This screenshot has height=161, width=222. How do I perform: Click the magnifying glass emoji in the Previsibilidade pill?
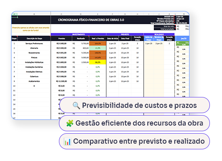pyautogui.click(x=76, y=105)
